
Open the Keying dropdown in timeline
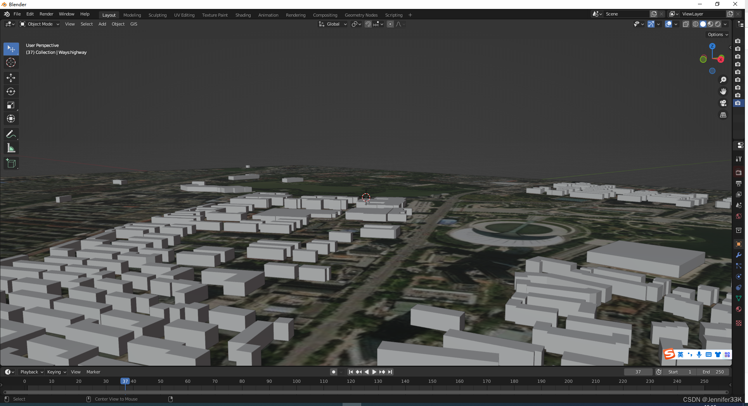click(x=57, y=372)
